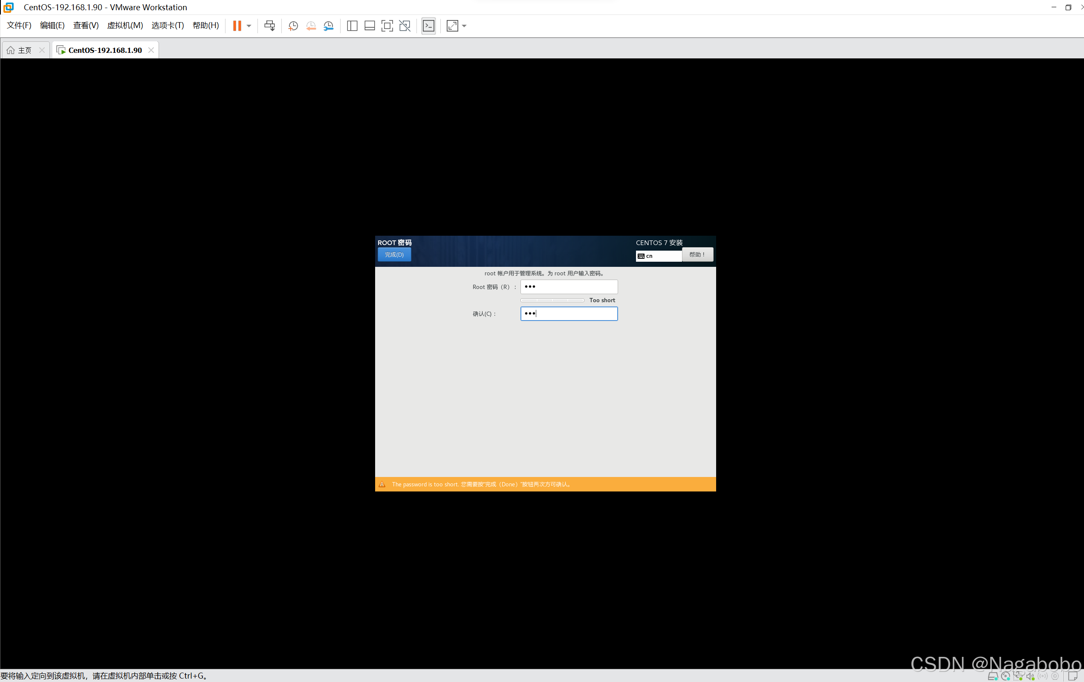
Task: Open the snapshot manager wrench icon
Action: 329,26
